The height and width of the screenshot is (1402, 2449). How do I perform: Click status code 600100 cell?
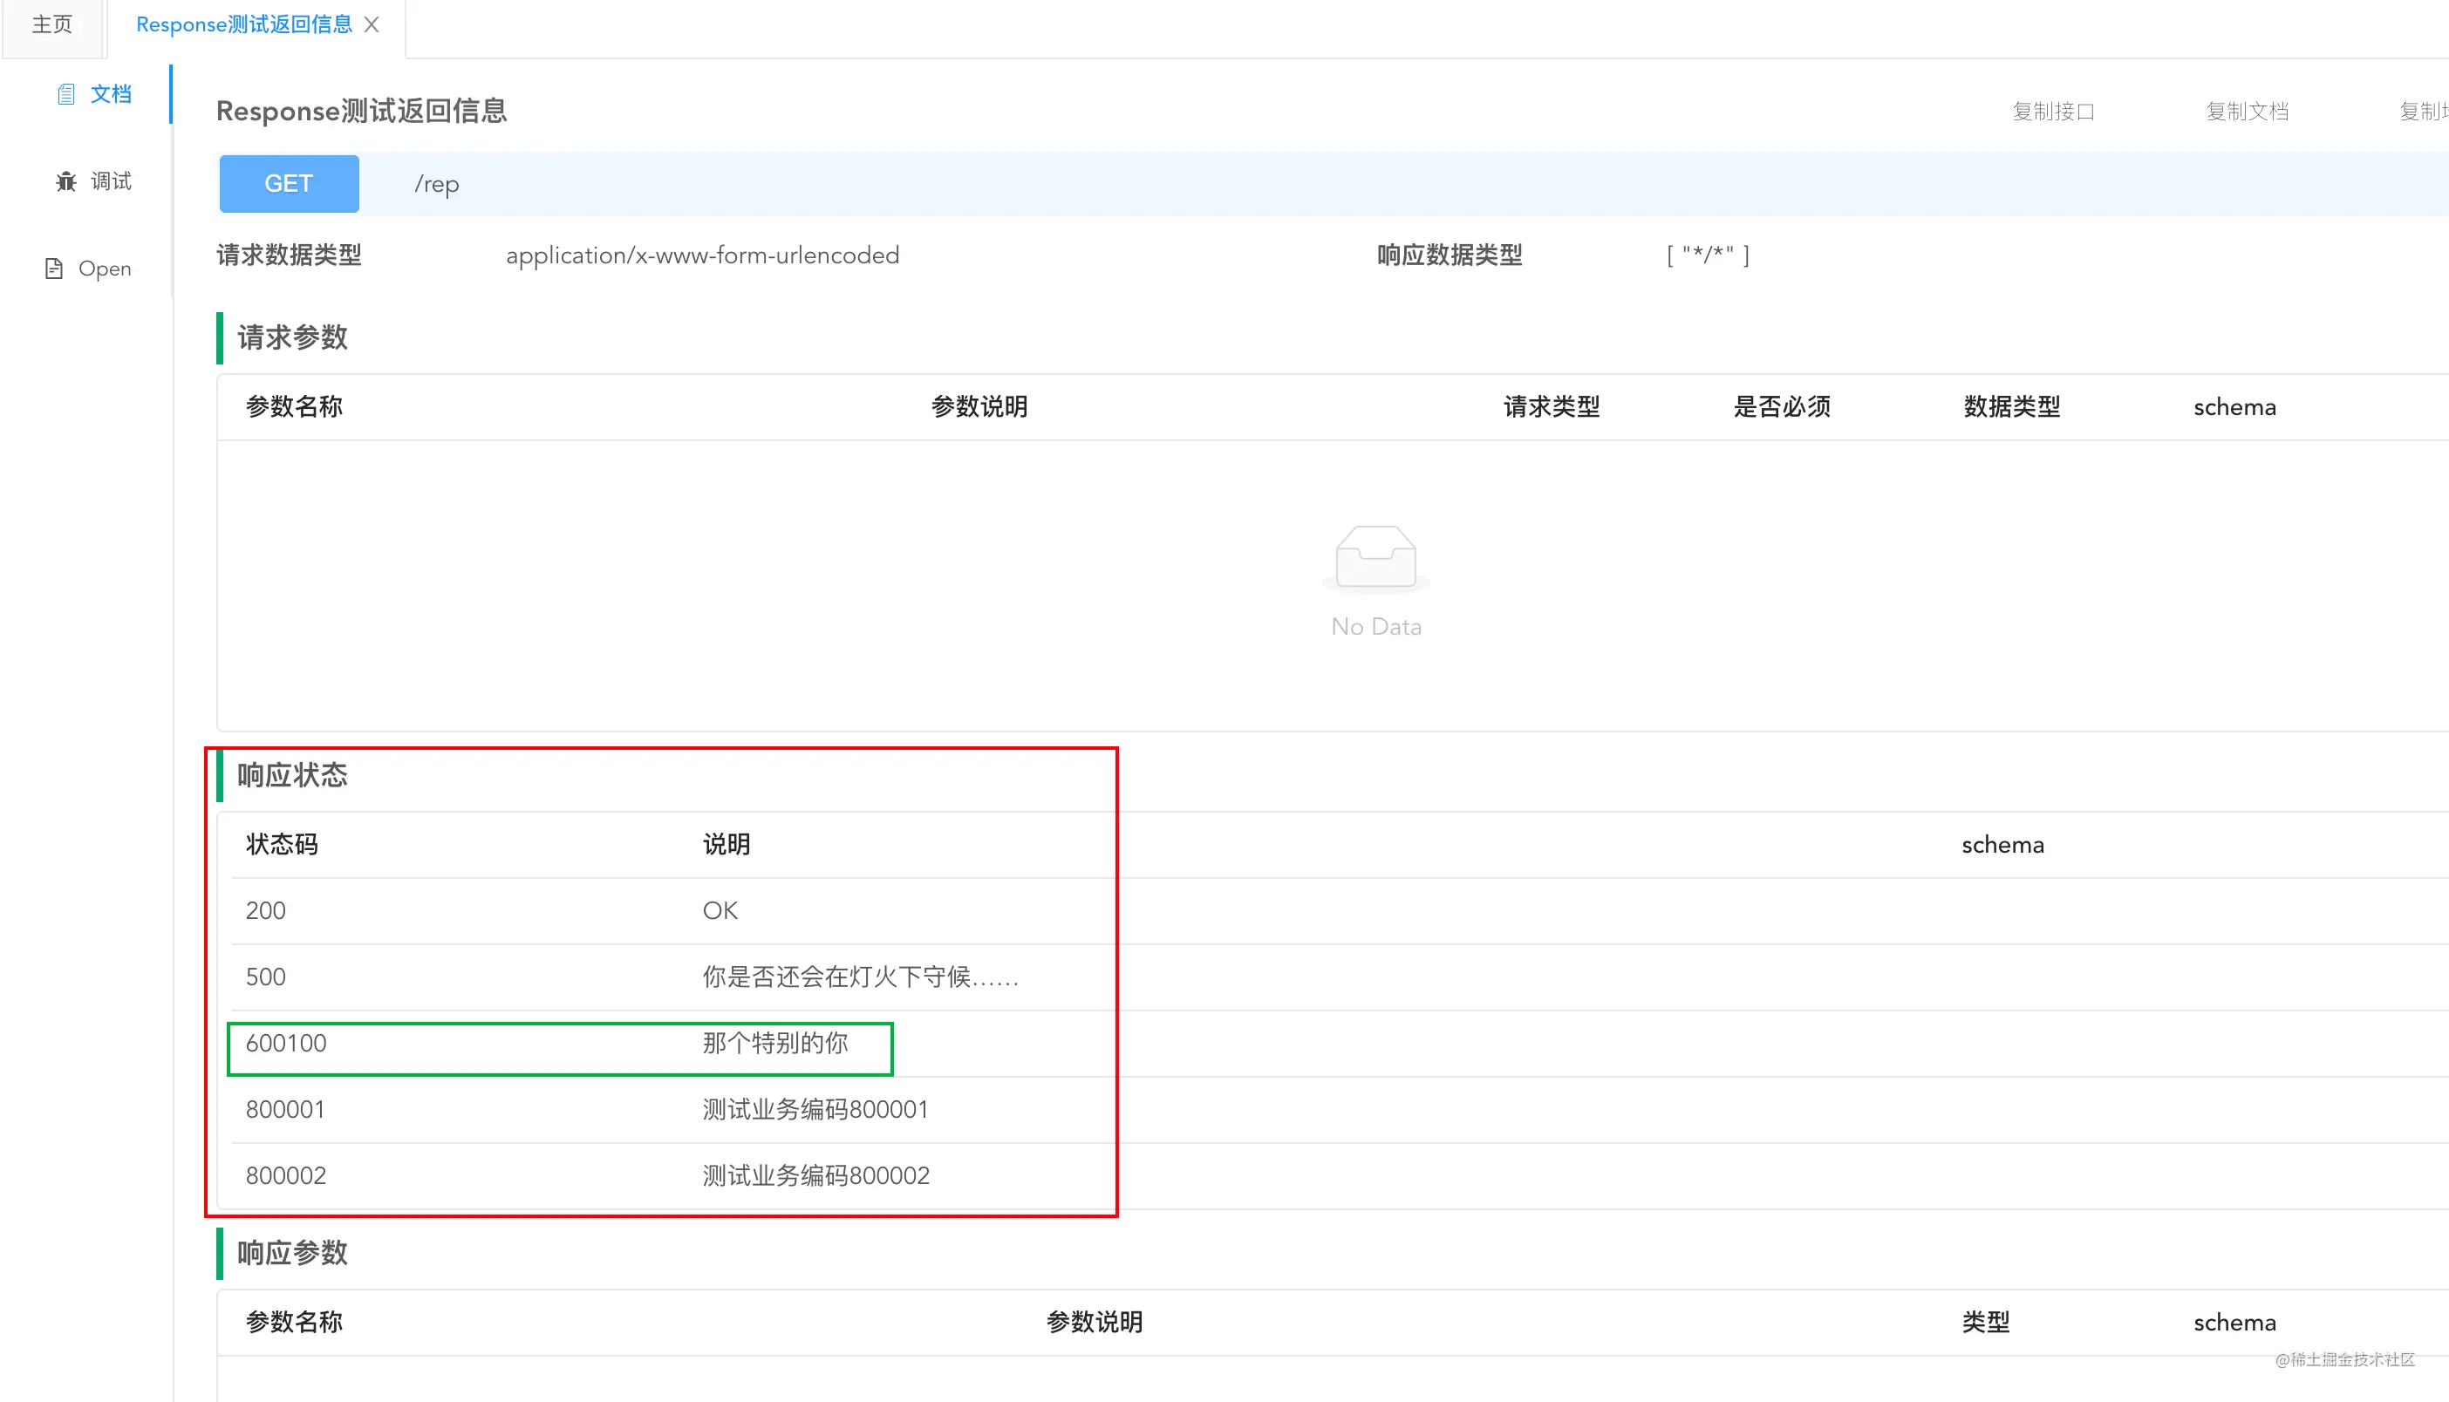286,1044
